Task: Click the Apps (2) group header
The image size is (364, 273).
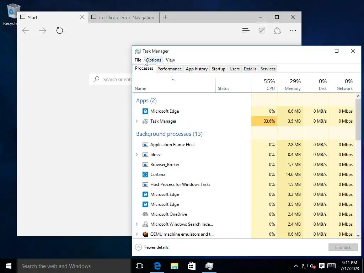Action: point(146,101)
